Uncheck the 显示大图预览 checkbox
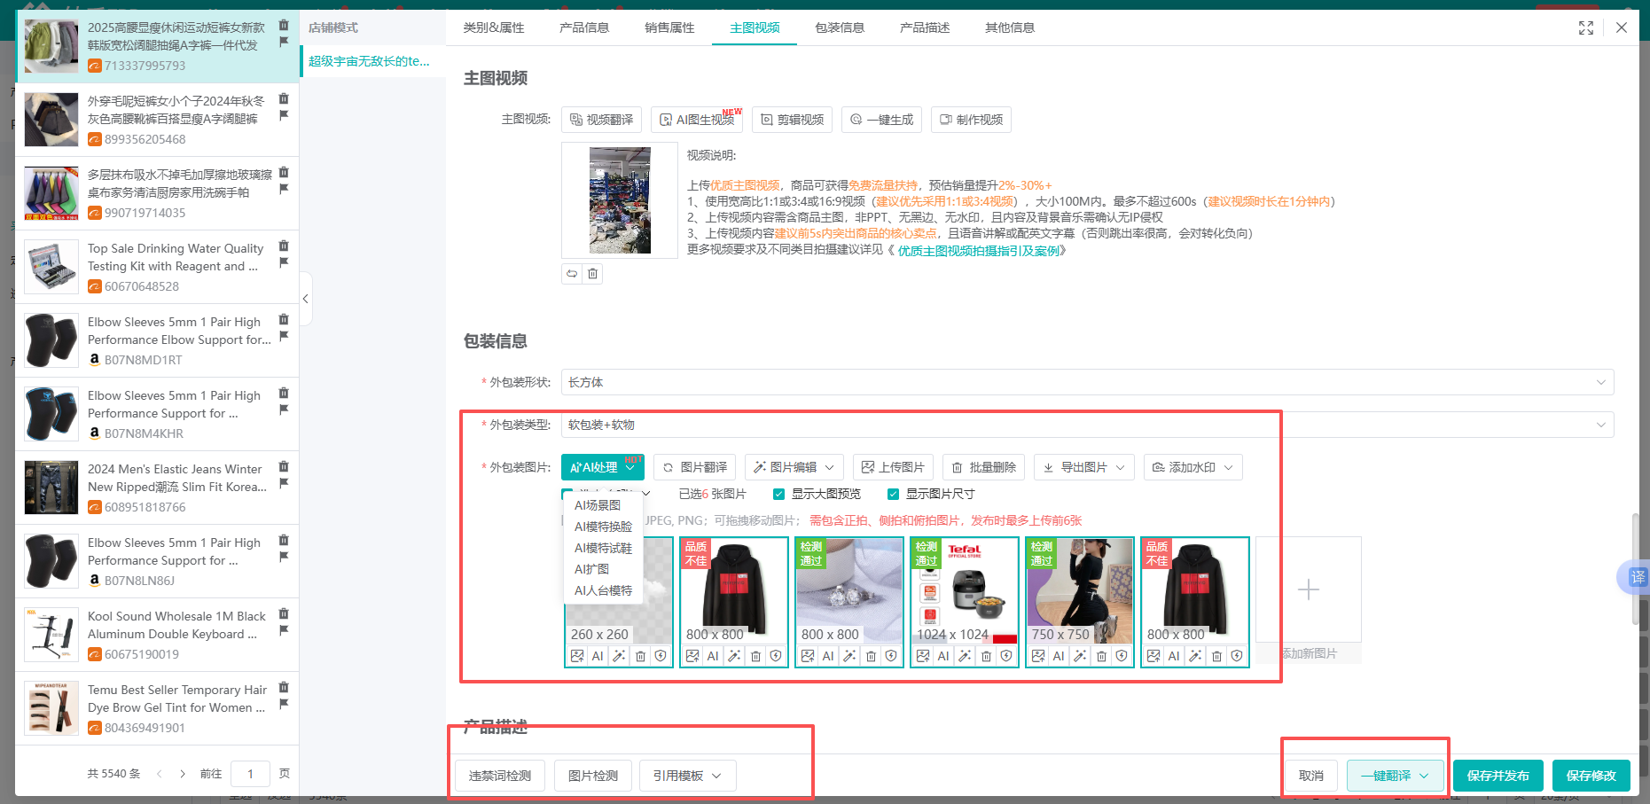 [778, 495]
